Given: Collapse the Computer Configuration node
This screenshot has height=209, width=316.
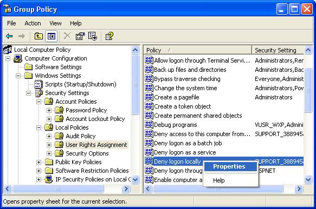Looking at the screenshot, I should (8, 59).
